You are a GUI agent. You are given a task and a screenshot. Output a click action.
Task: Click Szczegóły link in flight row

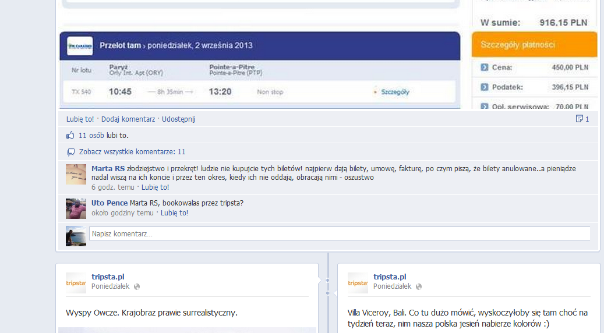click(395, 92)
